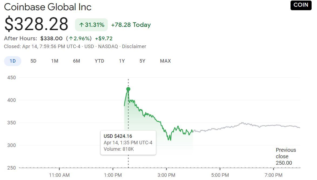317x180 pixels.
Task: Click the COIN ticker badge
Action: tap(301, 5)
